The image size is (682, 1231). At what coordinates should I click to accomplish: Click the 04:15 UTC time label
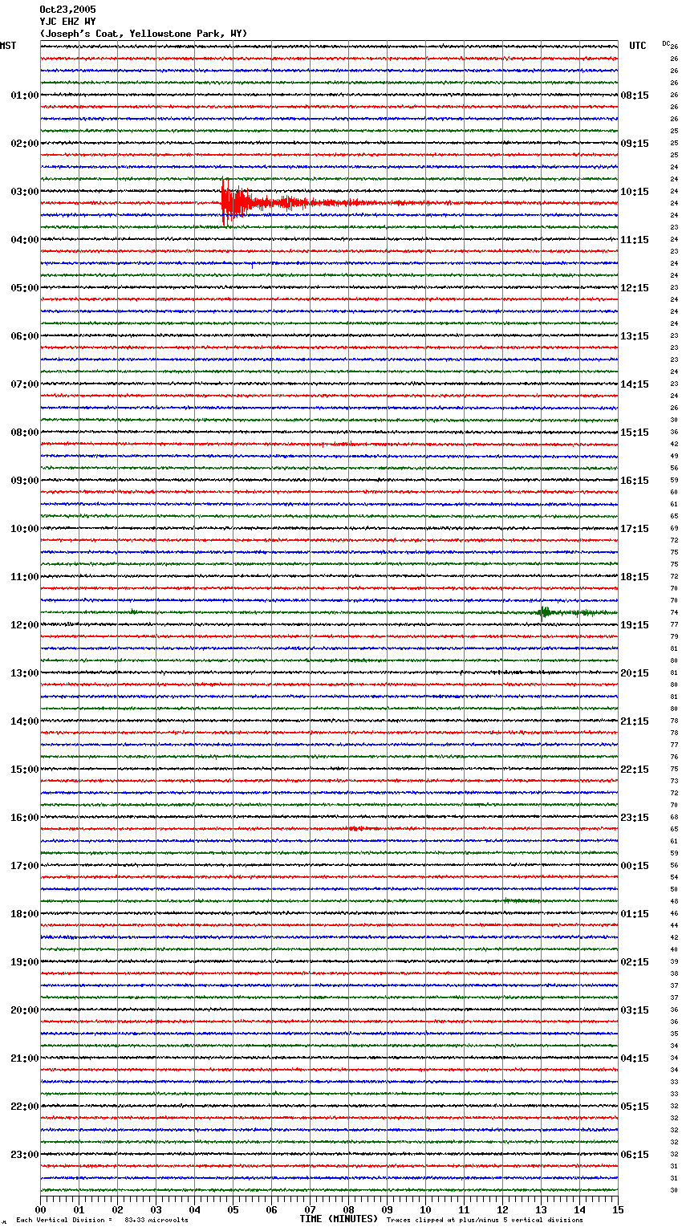click(635, 1058)
